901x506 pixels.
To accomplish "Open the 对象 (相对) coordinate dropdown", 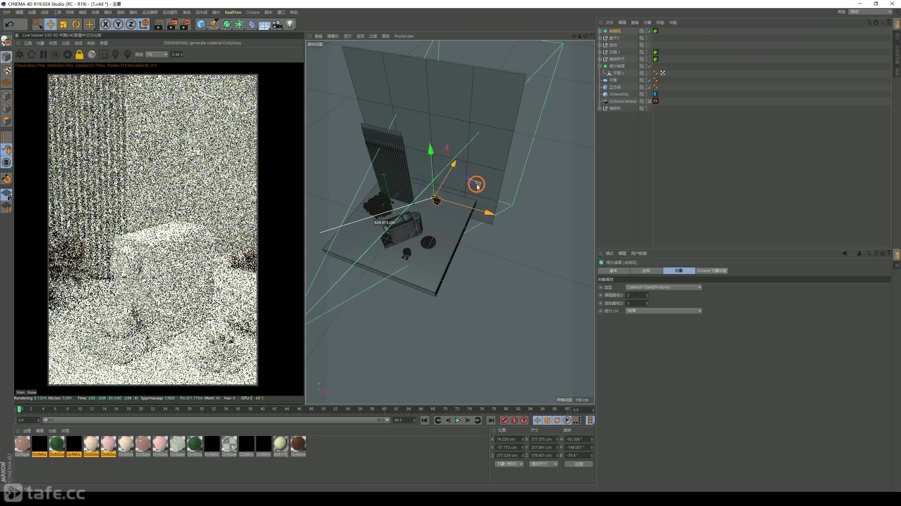I will [509, 464].
